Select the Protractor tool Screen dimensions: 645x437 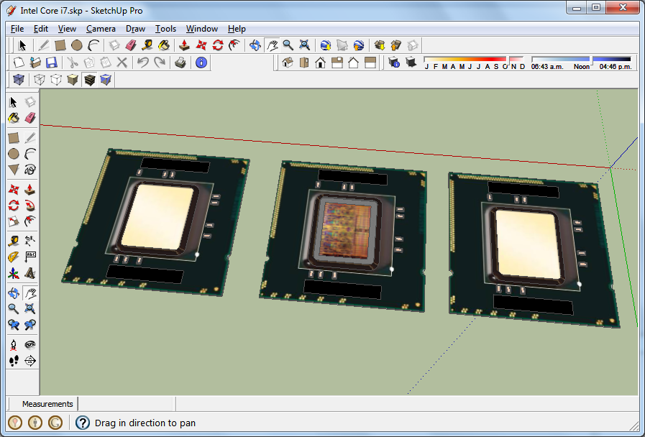click(x=14, y=257)
